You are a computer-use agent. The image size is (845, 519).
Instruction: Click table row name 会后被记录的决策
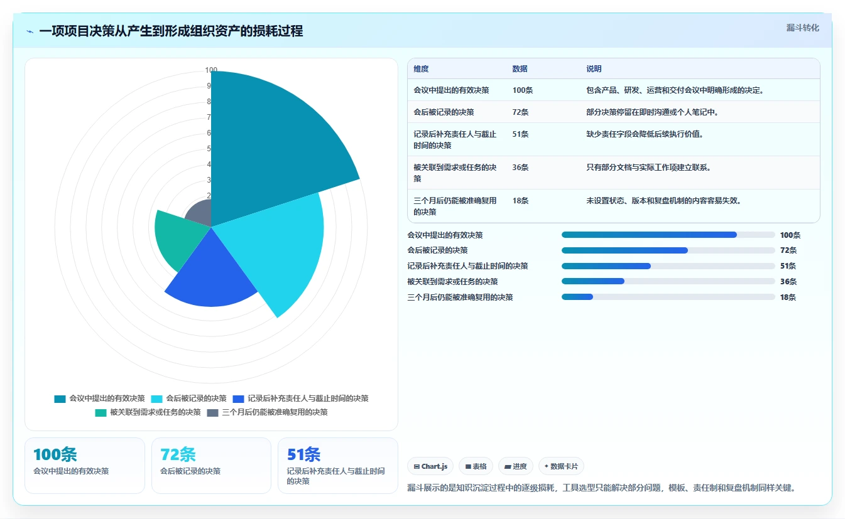(x=444, y=112)
